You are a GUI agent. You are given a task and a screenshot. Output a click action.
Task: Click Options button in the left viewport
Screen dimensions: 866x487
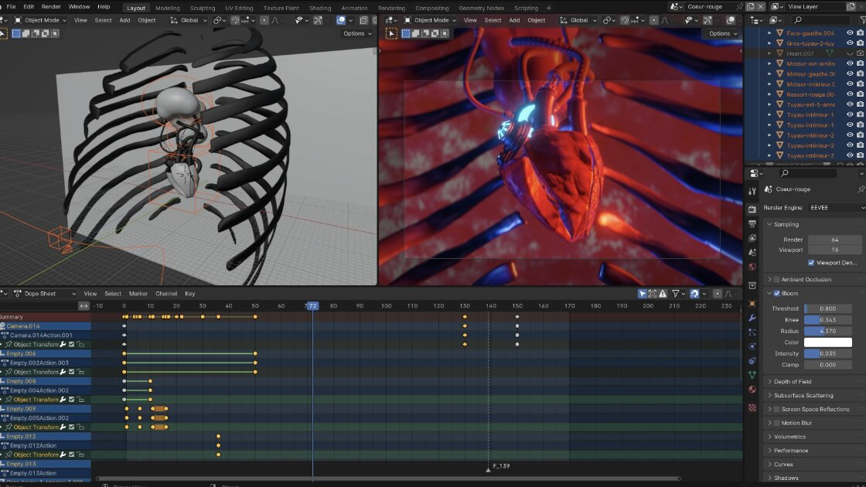tap(356, 34)
